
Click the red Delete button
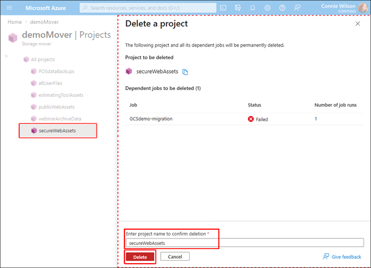(x=140, y=257)
